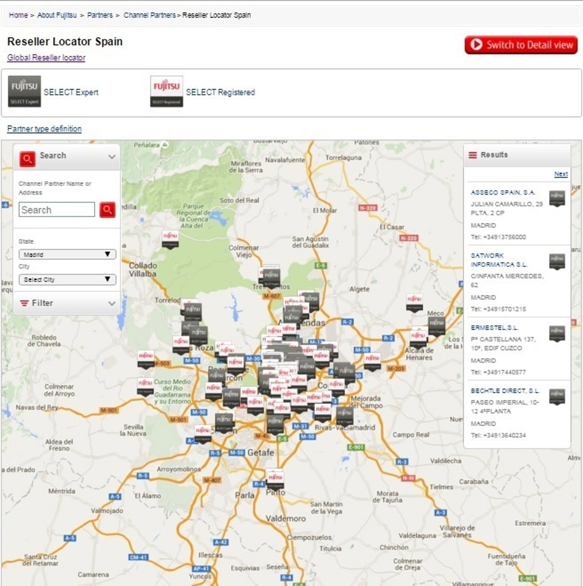The image size is (583, 586).
Task: Go to Channel Partners breadcrumb
Action: coord(149,15)
